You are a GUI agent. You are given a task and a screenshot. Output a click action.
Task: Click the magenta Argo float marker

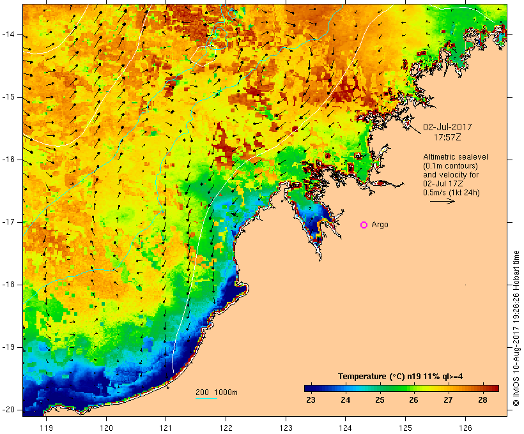(364, 225)
